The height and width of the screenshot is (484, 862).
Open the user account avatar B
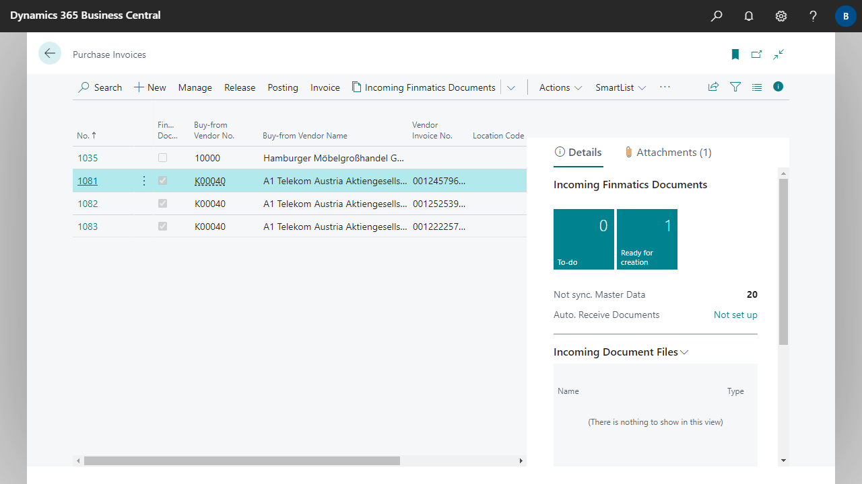click(846, 16)
